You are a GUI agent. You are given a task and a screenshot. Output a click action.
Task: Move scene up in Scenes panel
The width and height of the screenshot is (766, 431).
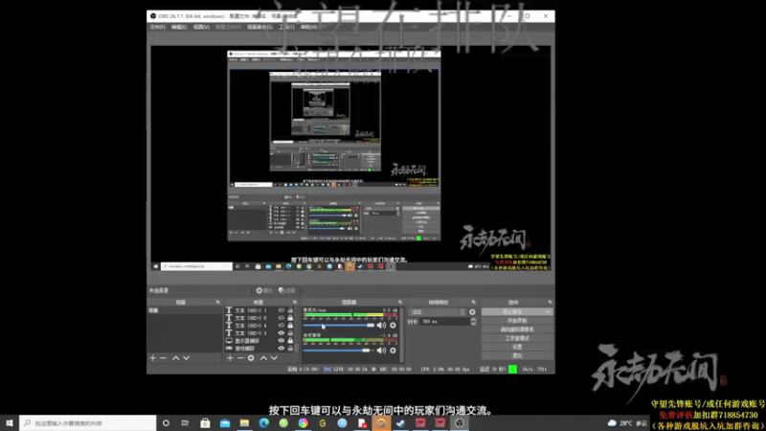coord(175,358)
